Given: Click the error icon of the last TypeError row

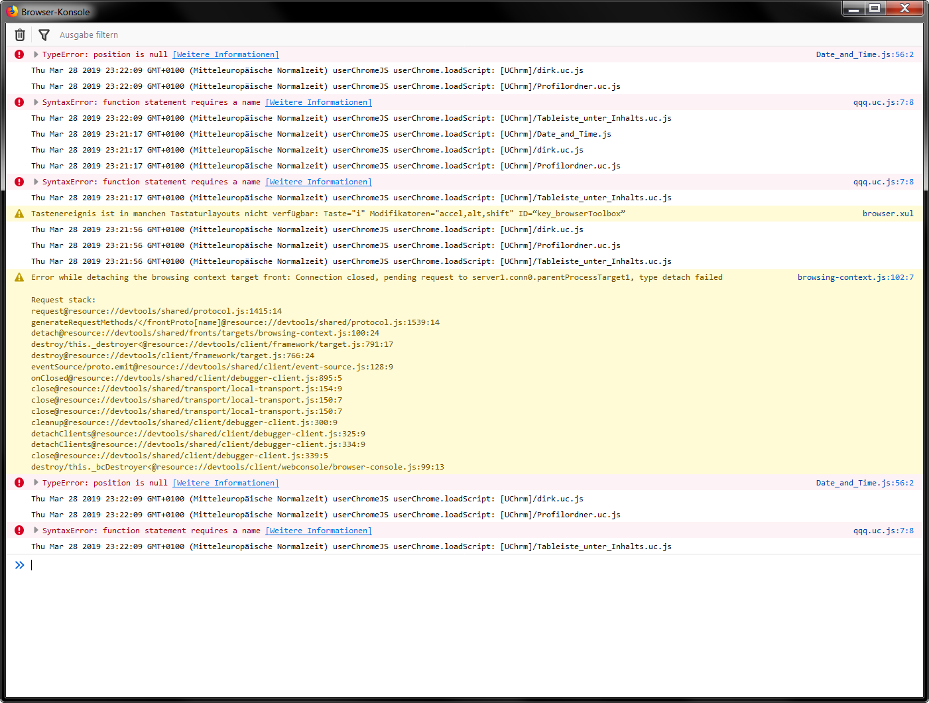Looking at the screenshot, I should tap(19, 483).
